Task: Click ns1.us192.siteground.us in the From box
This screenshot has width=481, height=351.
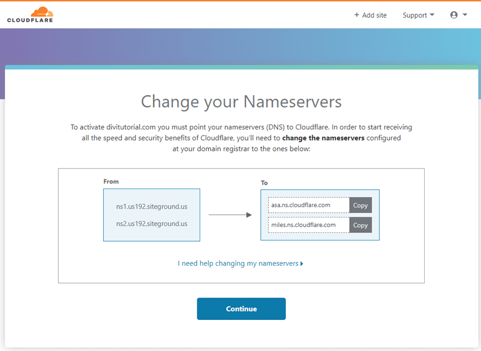Action: point(151,206)
